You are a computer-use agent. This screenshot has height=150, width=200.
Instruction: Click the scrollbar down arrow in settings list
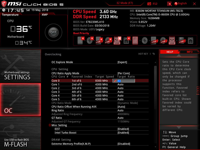pos(155,147)
